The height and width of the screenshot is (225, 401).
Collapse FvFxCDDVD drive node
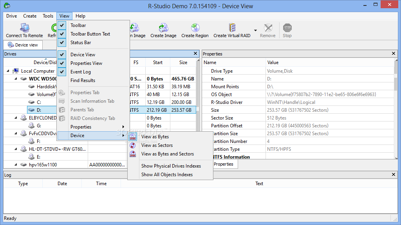point(16,134)
